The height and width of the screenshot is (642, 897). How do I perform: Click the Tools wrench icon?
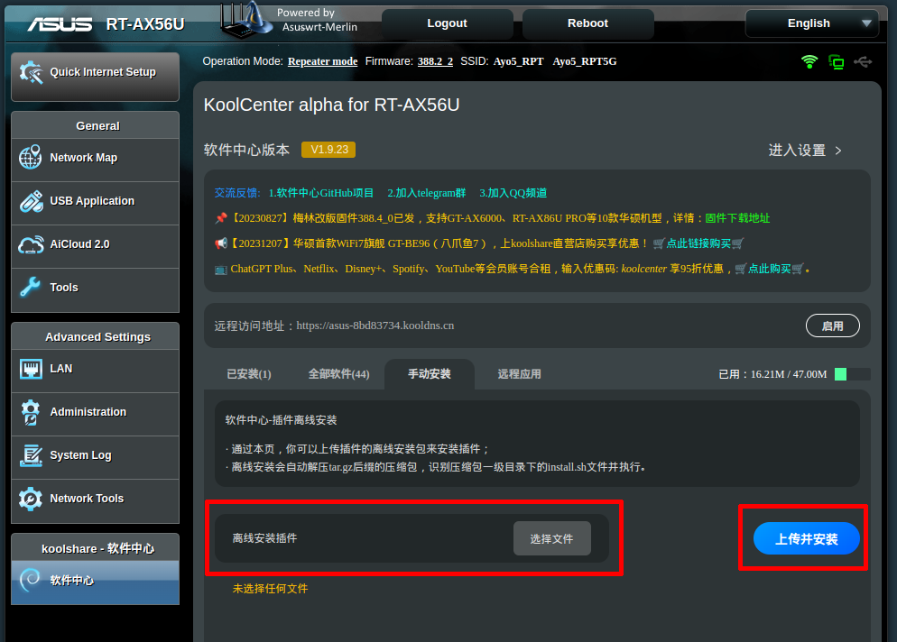pyautogui.click(x=31, y=288)
